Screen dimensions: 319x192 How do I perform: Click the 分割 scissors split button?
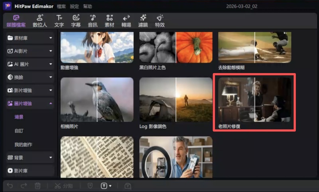(63, 186)
